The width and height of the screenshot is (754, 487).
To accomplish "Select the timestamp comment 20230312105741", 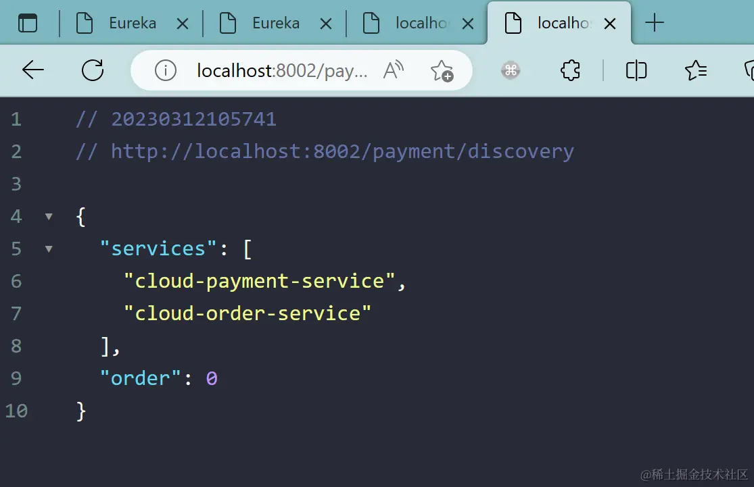I will tap(194, 119).
